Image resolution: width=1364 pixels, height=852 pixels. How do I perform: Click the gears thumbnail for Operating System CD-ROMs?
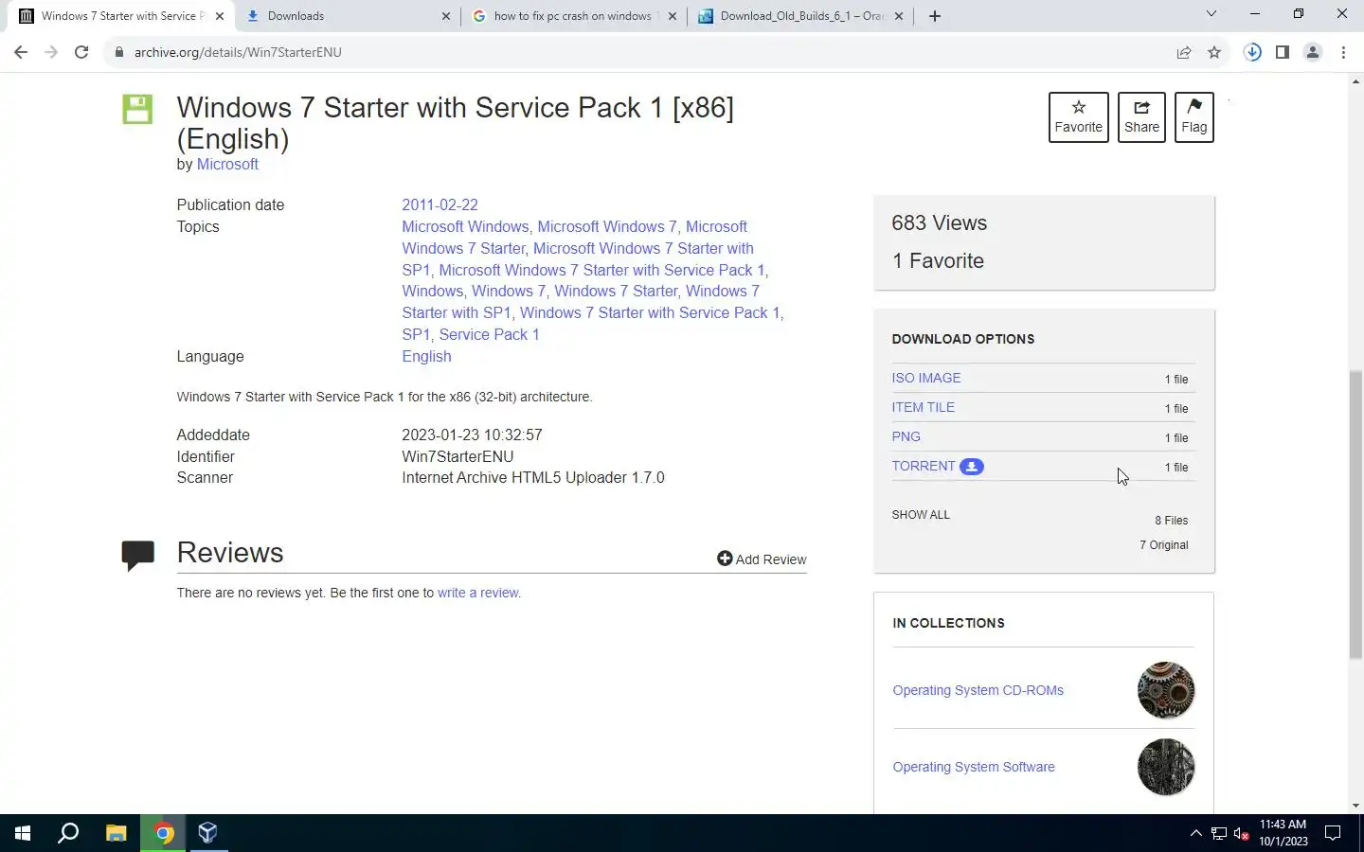[x=1165, y=690]
